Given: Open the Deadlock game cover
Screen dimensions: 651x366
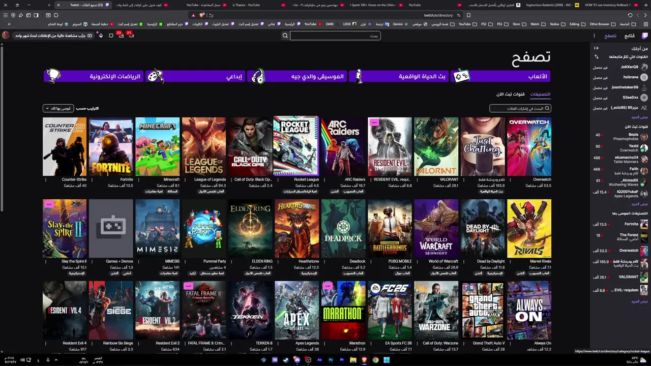Looking at the screenshot, I should click(x=343, y=228).
